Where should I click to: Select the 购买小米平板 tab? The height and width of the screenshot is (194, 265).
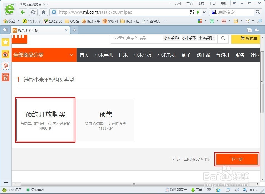[x=40, y=30]
